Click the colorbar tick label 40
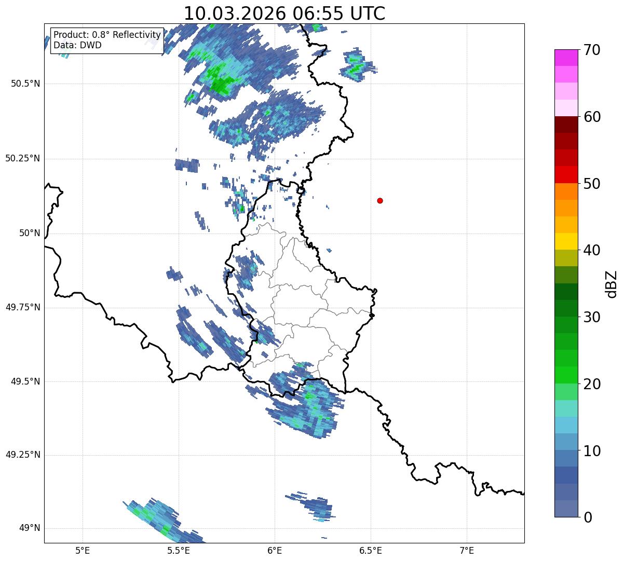The image size is (624, 561). click(592, 251)
